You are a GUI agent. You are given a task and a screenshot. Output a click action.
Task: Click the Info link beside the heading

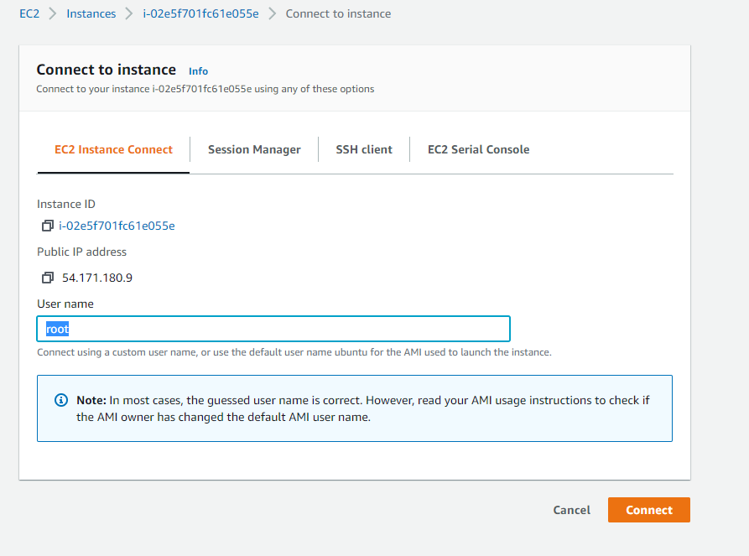click(198, 71)
